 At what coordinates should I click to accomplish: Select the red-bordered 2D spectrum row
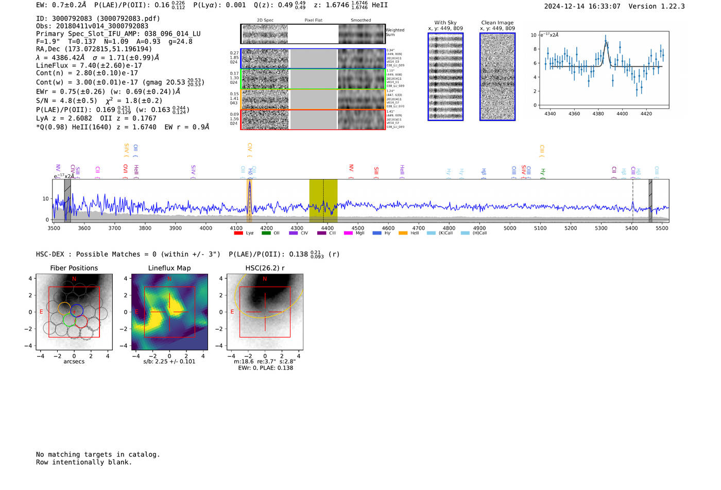tap(313, 119)
